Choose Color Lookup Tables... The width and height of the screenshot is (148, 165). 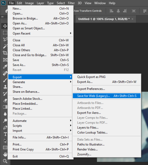coord(107,133)
